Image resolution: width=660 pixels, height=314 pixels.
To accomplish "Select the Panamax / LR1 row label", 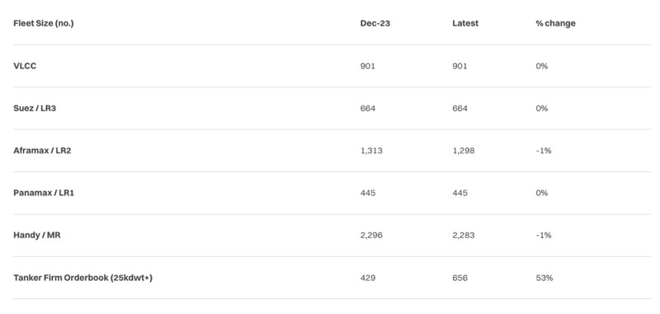I will click(44, 193).
